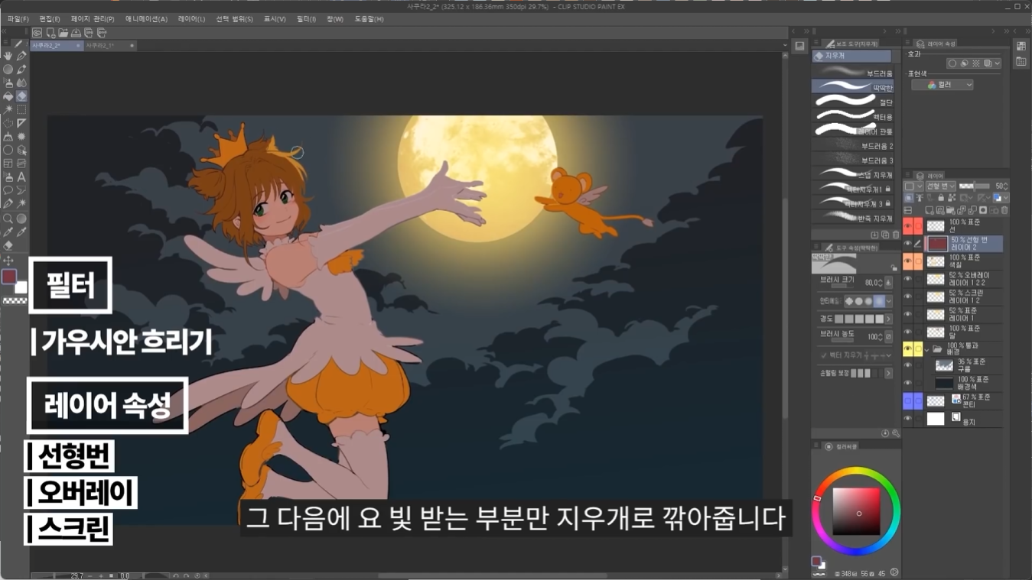Select the Auto select magic wand tool
The width and height of the screenshot is (1032, 580).
coord(8,109)
